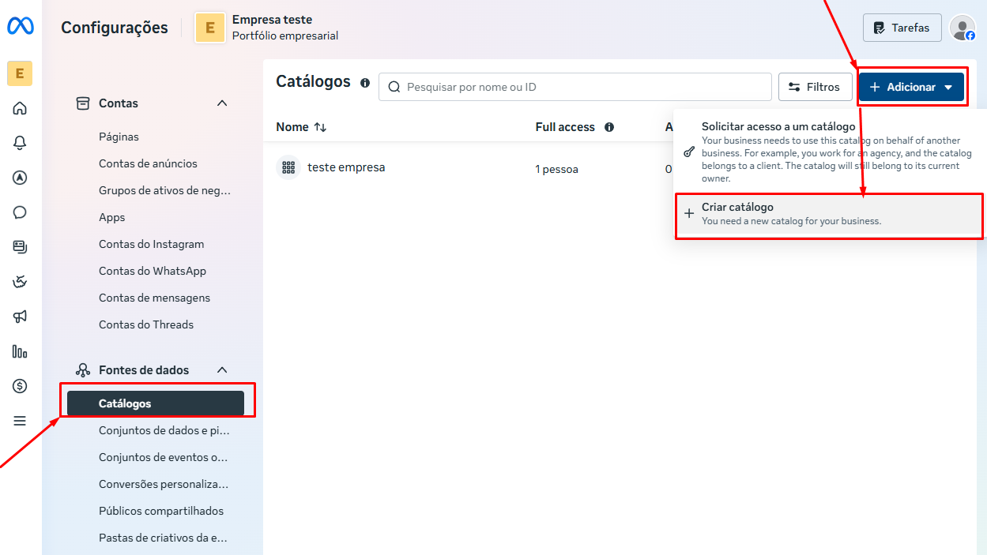Viewport: 987px width, 555px height.
Task: Select the orange E business icon in left rail
Action: 20,73
